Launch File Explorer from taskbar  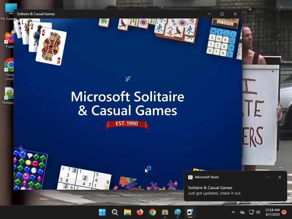(x=127, y=212)
